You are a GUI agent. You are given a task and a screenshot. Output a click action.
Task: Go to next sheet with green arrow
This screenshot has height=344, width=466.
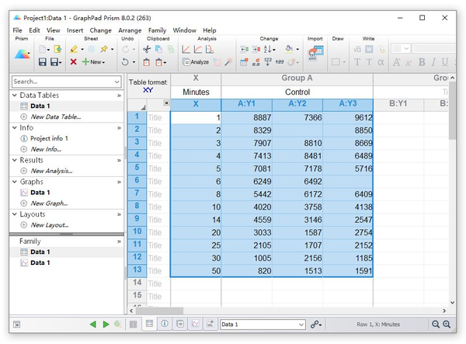[106, 325]
